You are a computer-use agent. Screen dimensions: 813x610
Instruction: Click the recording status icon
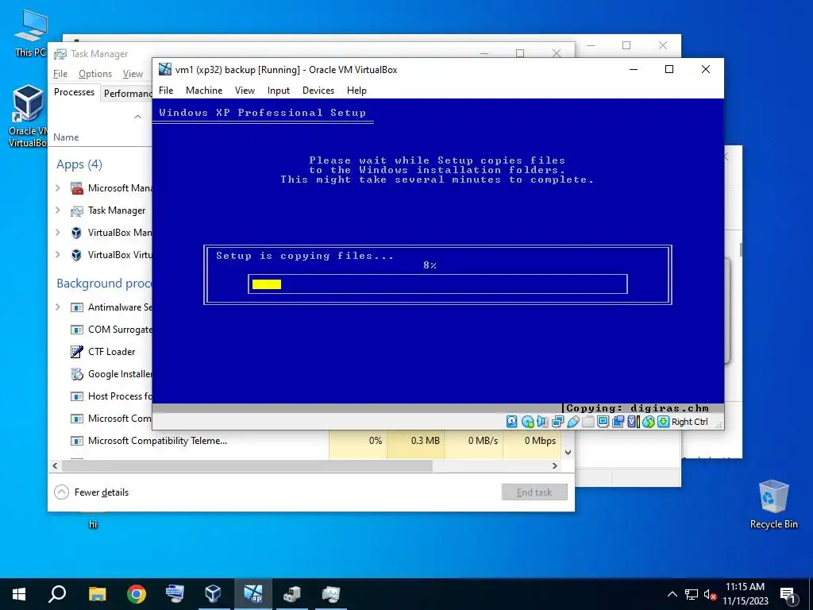[x=618, y=422]
